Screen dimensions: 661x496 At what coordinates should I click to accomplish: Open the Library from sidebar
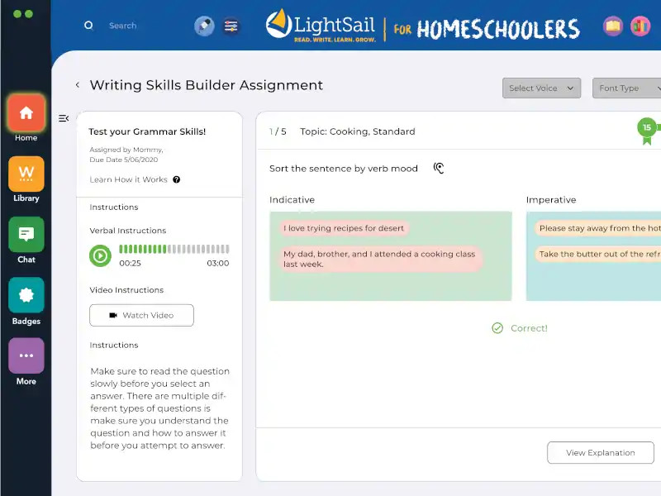tap(26, 174)
